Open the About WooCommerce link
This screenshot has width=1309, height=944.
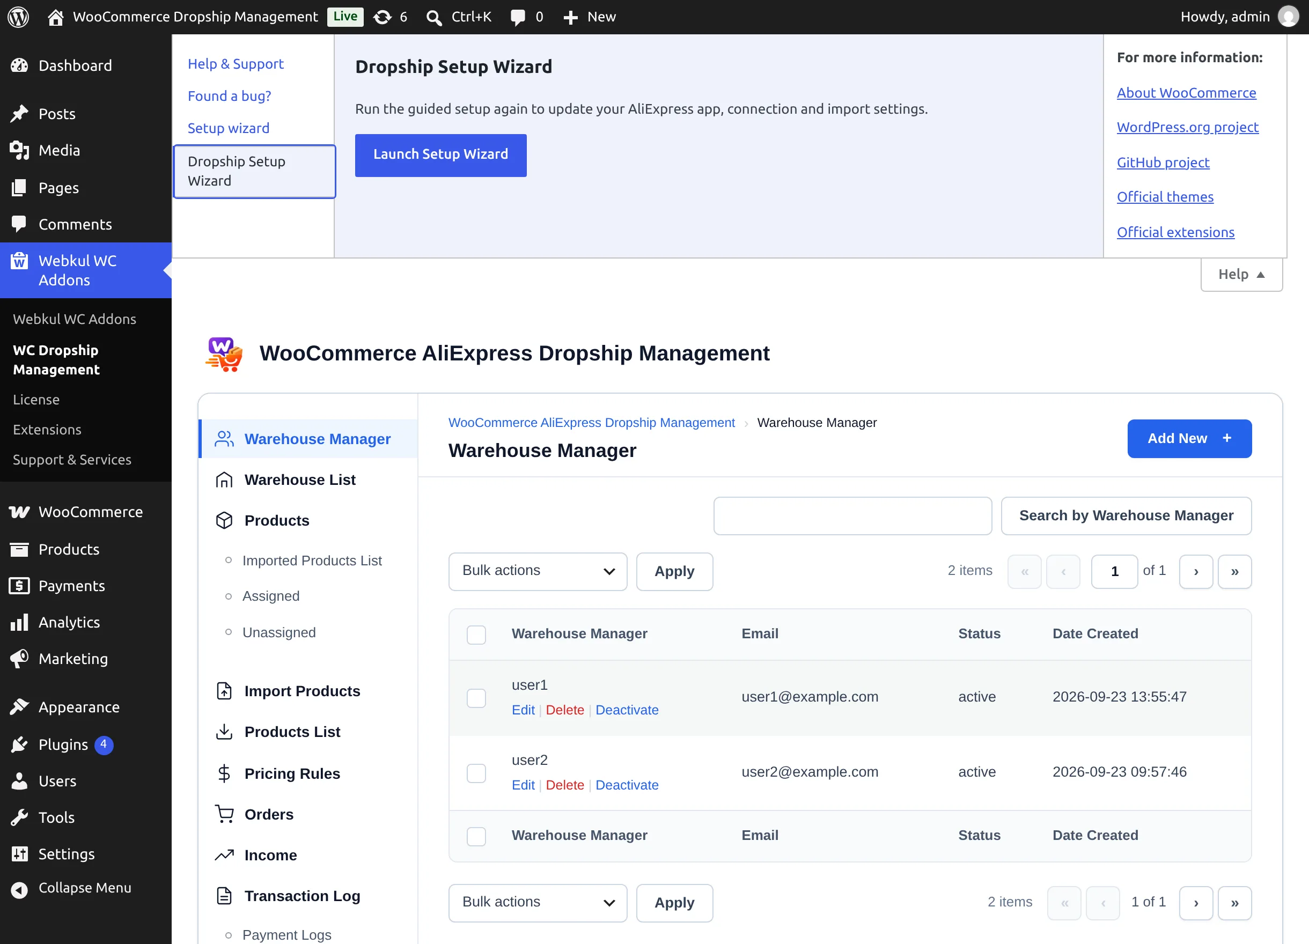1187,92
